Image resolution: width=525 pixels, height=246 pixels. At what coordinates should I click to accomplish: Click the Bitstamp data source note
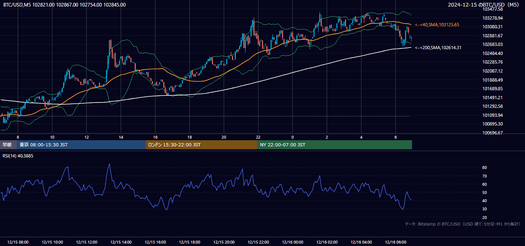pos(463,224)
